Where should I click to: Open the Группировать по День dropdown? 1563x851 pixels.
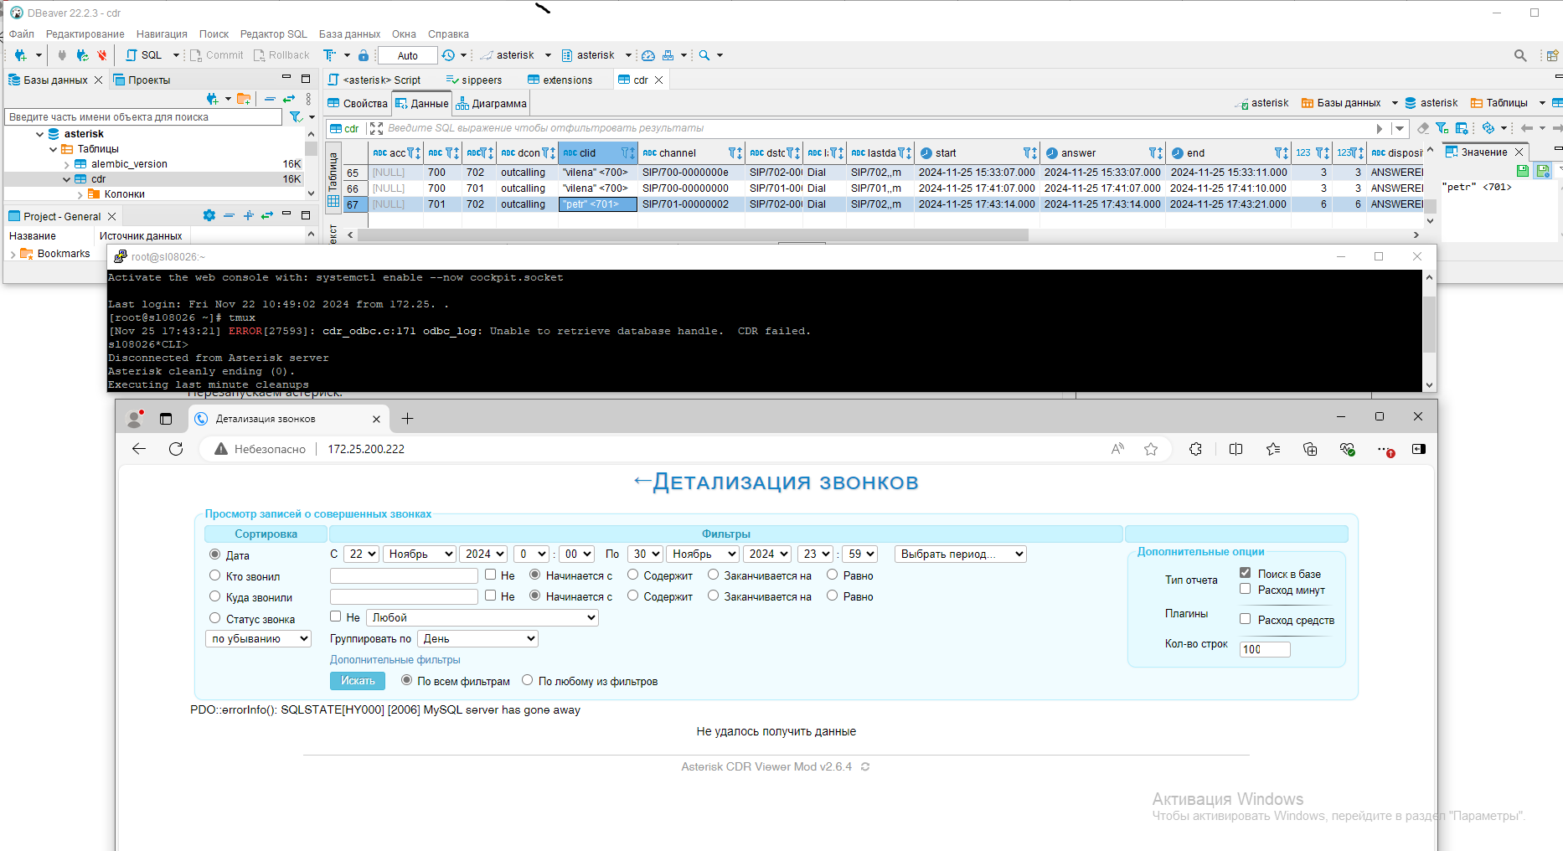tap(477, 639)
